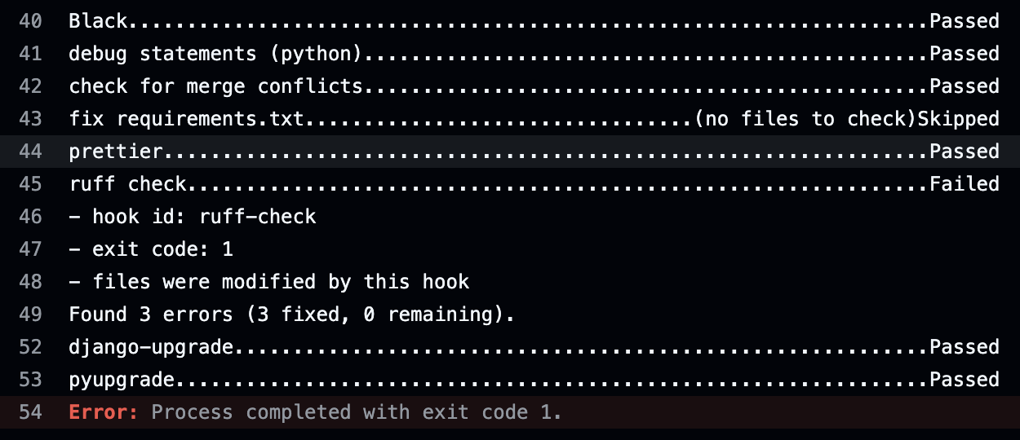1020x440 pixels.
Task: Click the django-upgrade log line
Action: 157,347
